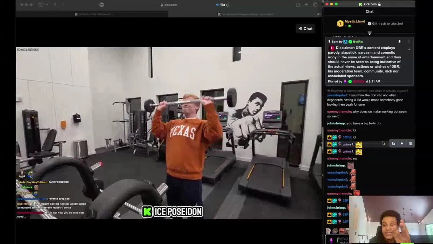Click the translate icon in address bar
This screenshot has height=244, width=433.
point(223,5)
